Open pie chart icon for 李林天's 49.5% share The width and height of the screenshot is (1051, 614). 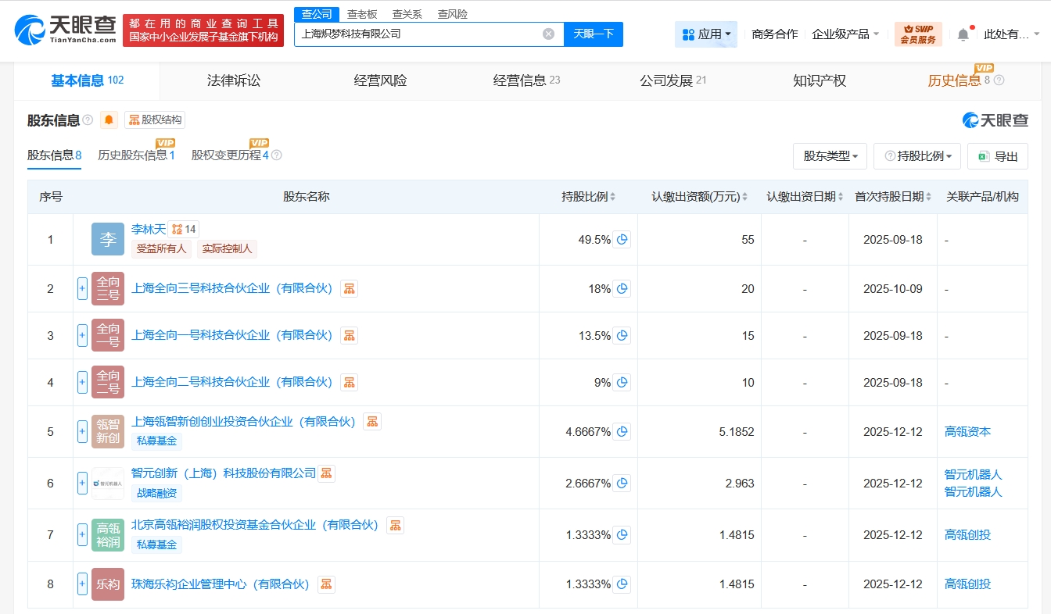pos(622,240)
